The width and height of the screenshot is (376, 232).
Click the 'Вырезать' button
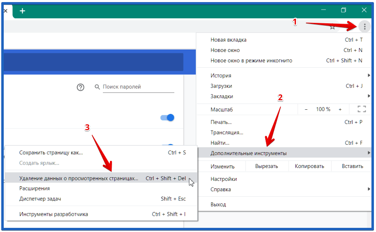267,166
